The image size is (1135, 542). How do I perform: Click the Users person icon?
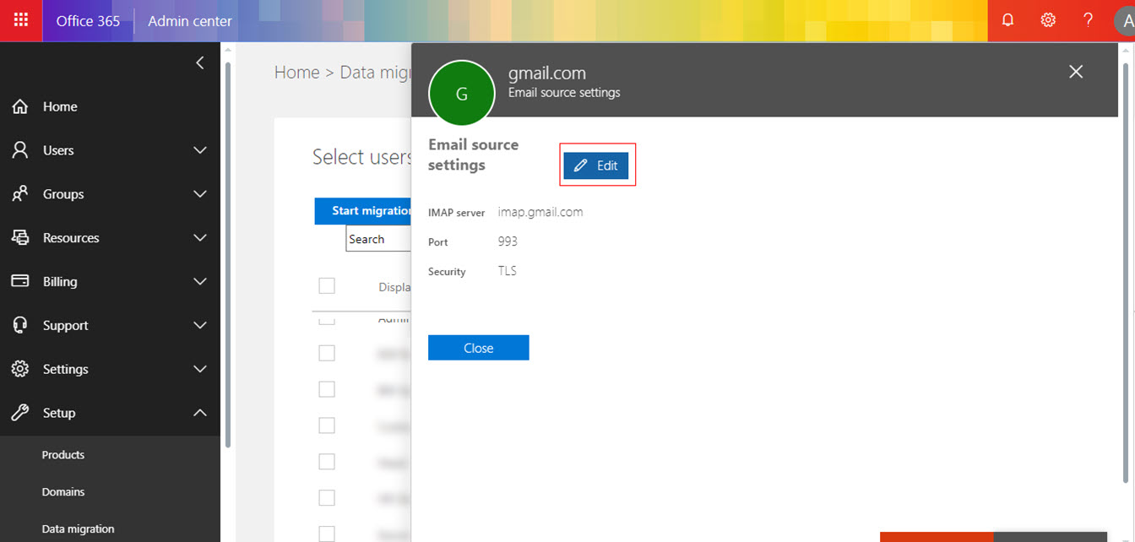20,150
